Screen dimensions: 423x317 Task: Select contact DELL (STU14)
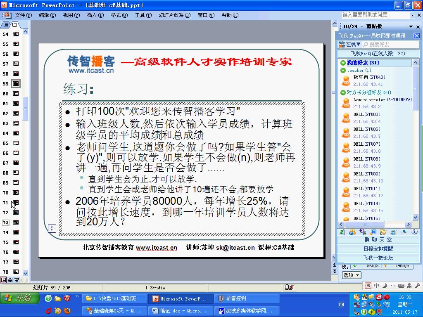coord(377,207)
